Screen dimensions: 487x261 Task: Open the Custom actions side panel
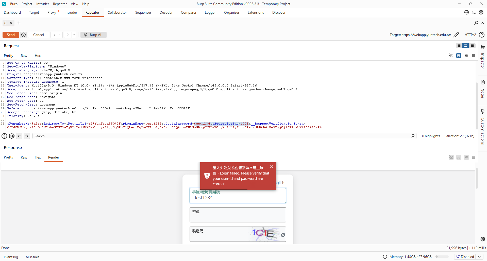coord(483,127)
